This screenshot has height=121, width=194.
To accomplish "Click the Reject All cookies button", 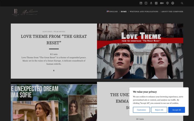I will tap(159, 110).
